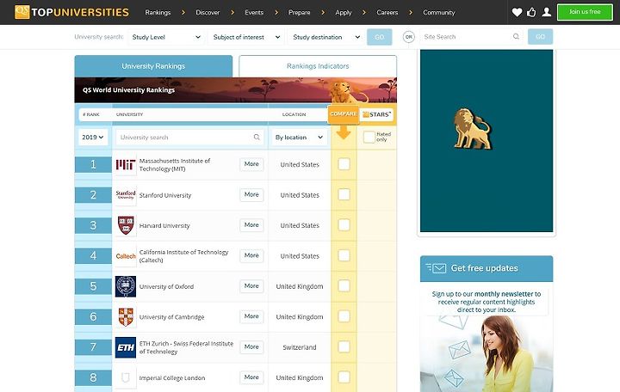Screen dimensions: 620x392
Task: Open University of Cambridge link
Action: [x=171, y=316]
